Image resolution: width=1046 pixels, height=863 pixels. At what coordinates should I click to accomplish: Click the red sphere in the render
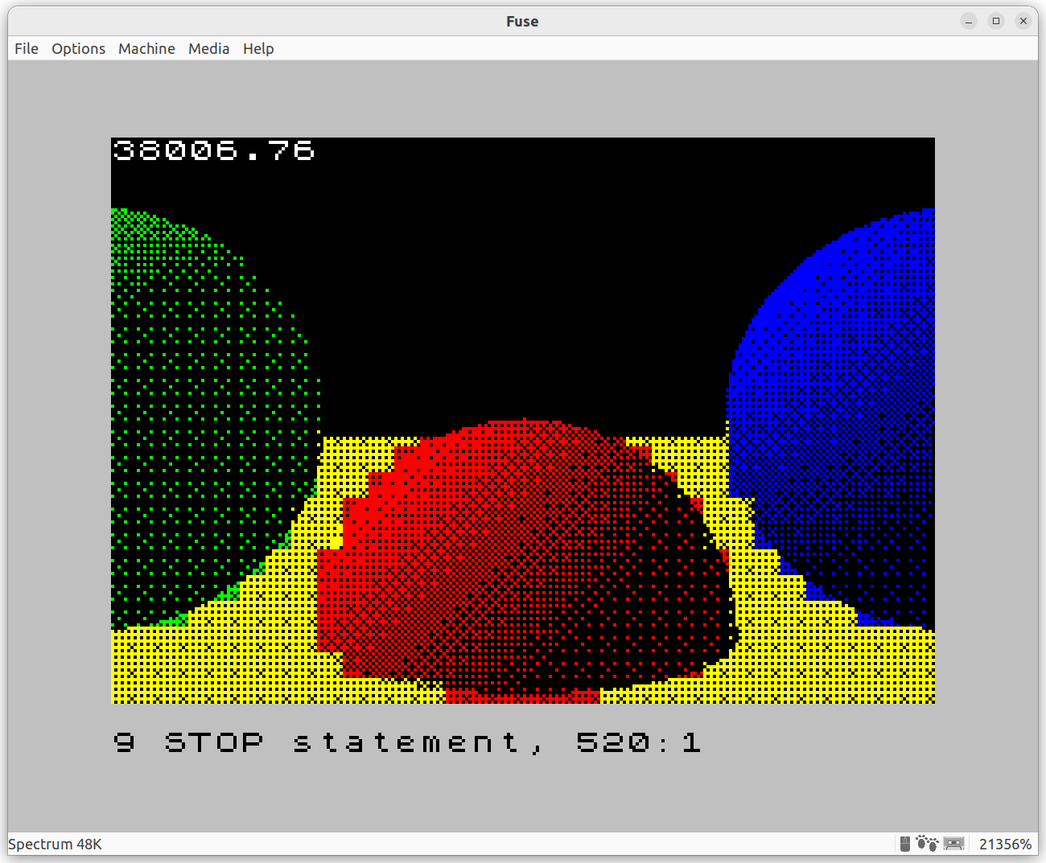527,559
